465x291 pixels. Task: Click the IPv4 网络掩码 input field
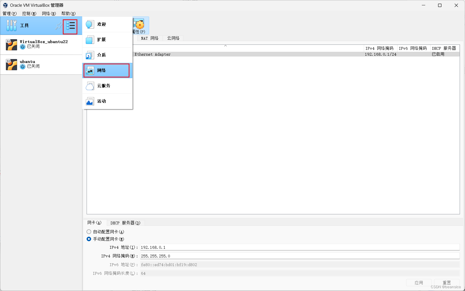(300, 256)
